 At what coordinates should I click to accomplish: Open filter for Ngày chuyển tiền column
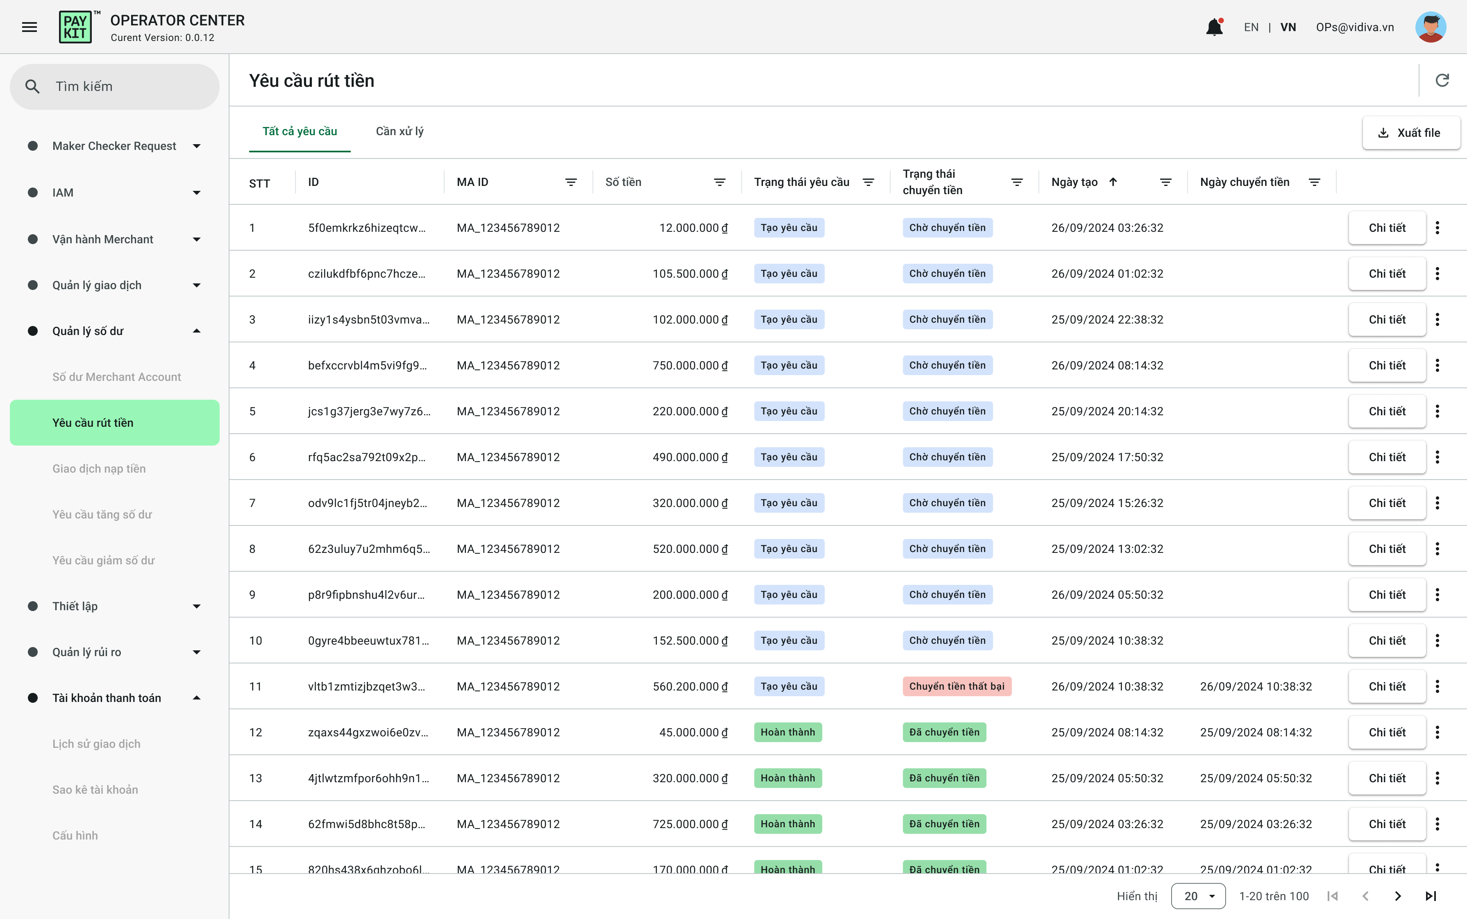[x=1314, y=182]
